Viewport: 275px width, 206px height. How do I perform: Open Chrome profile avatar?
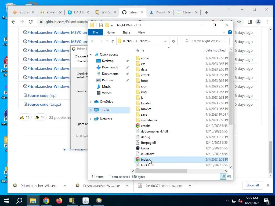point(258,22)
